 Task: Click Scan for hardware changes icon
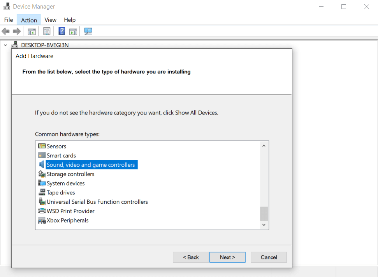click(88, 31)
